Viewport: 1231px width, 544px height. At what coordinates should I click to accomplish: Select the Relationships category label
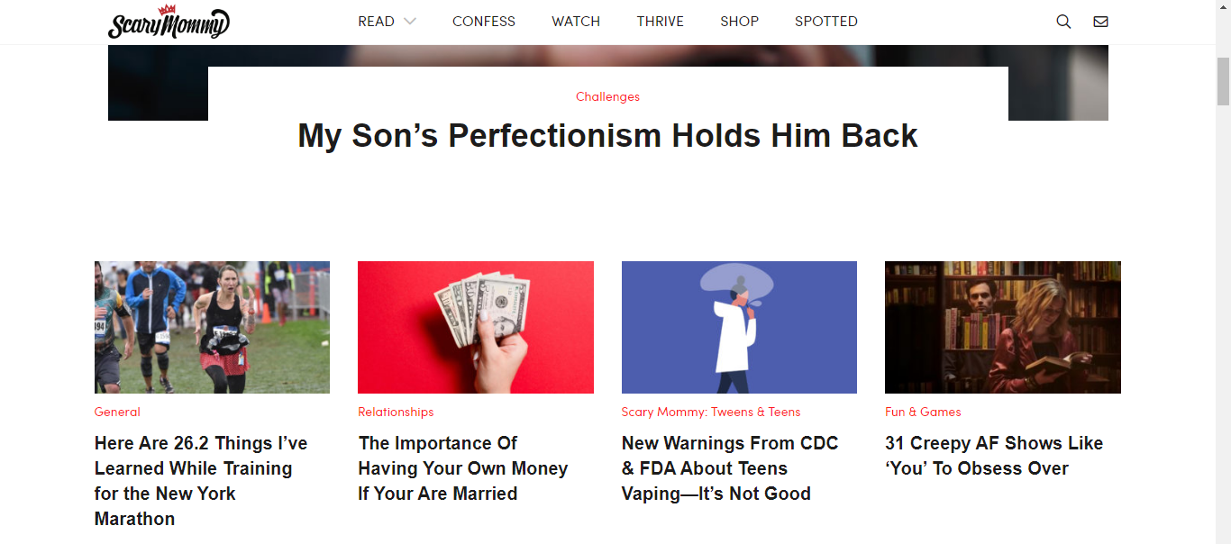(x=396, y=412)
